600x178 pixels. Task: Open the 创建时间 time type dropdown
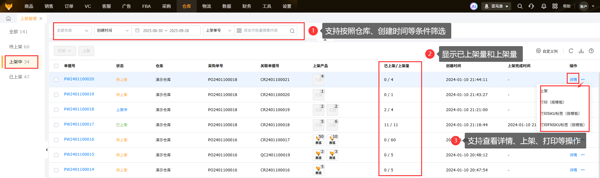(x=113, y=30)
